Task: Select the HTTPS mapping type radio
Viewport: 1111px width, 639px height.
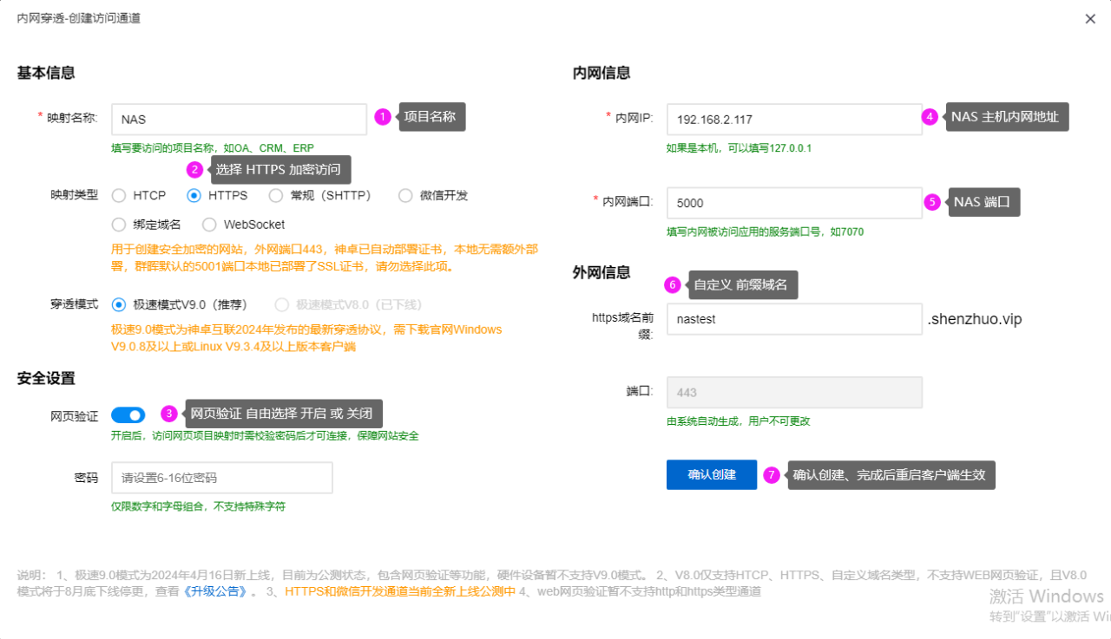Action: [194, 196]
